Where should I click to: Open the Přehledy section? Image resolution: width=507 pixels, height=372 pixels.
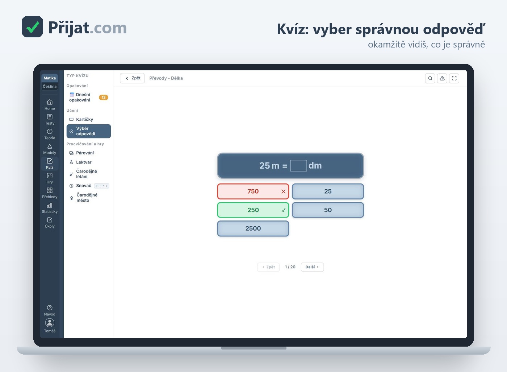pyautogui.click(x=50, y=193)
